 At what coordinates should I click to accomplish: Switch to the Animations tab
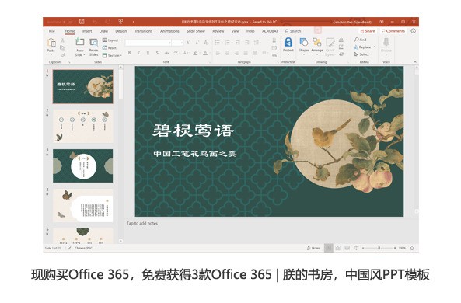tap(169, 31)
